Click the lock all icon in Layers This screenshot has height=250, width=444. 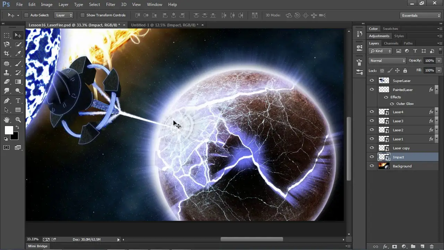(405, 70)
